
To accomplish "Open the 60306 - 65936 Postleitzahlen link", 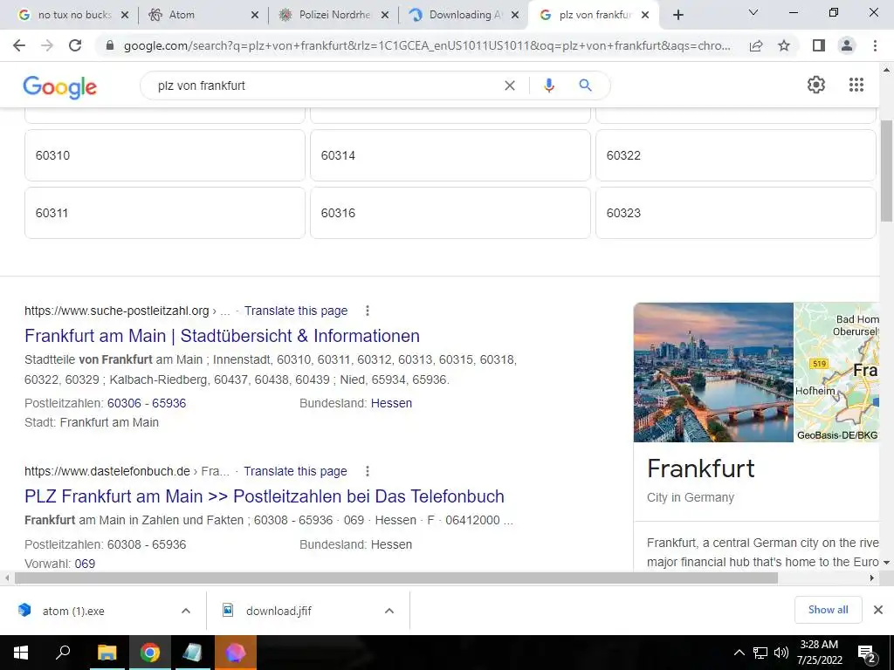I will click(x=147, y=403).
